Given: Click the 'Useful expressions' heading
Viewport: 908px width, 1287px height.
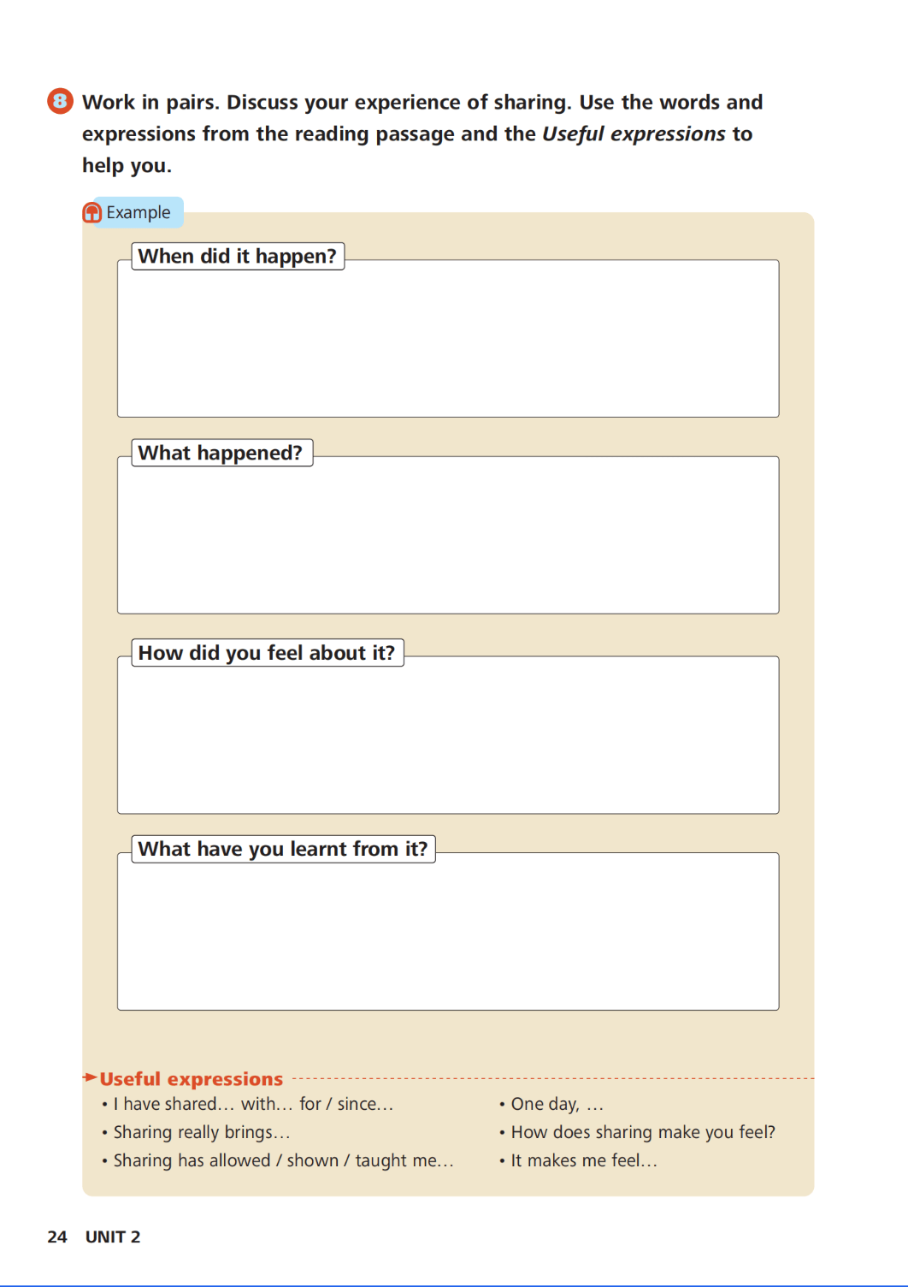Looking at the screenshot, I should (192, 1079).
